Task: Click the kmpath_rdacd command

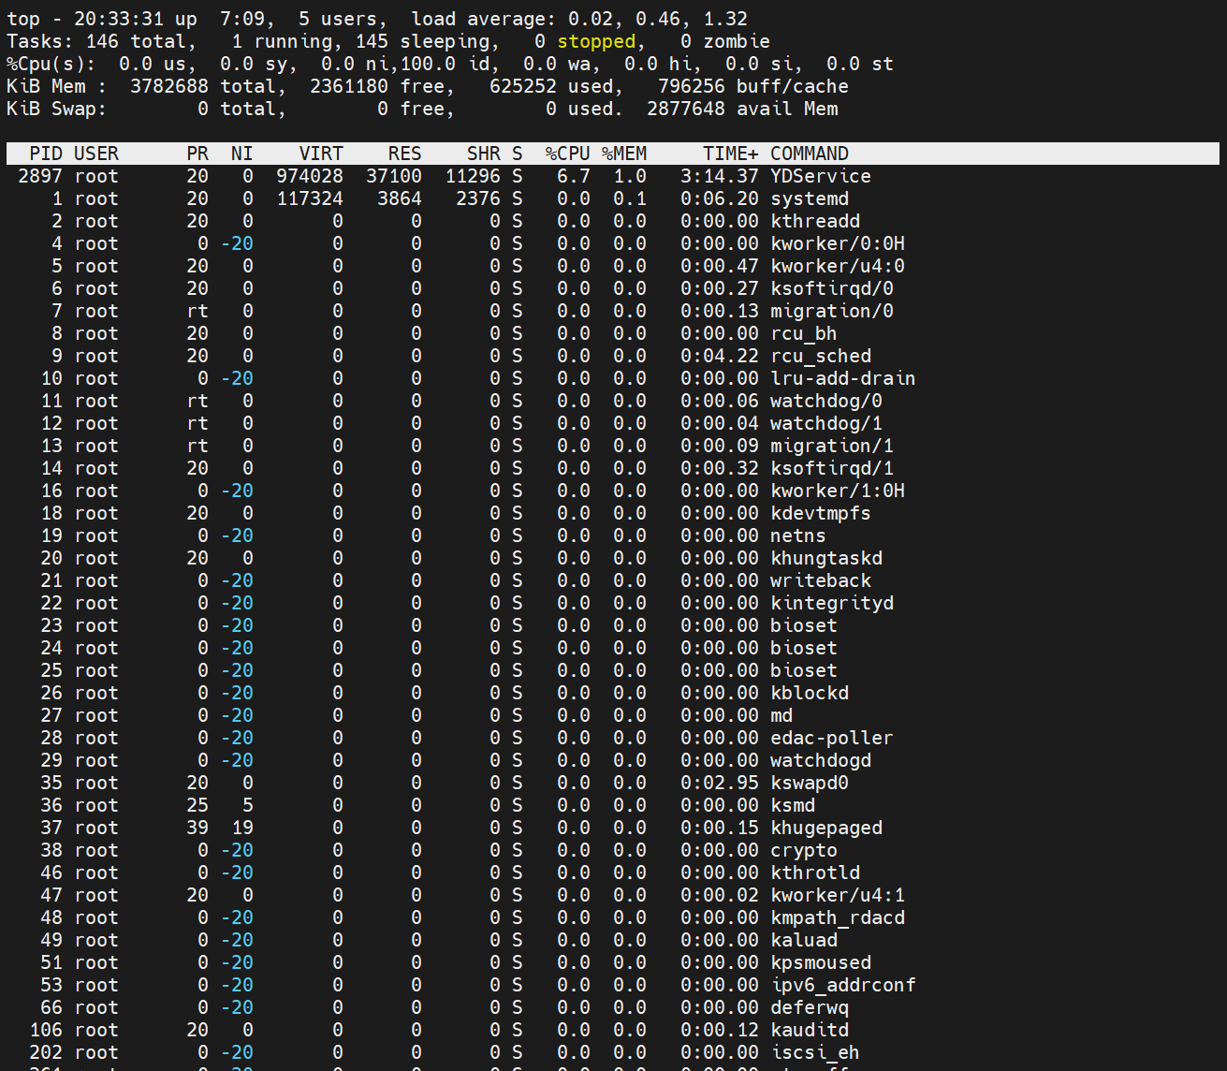Action: 838,917
